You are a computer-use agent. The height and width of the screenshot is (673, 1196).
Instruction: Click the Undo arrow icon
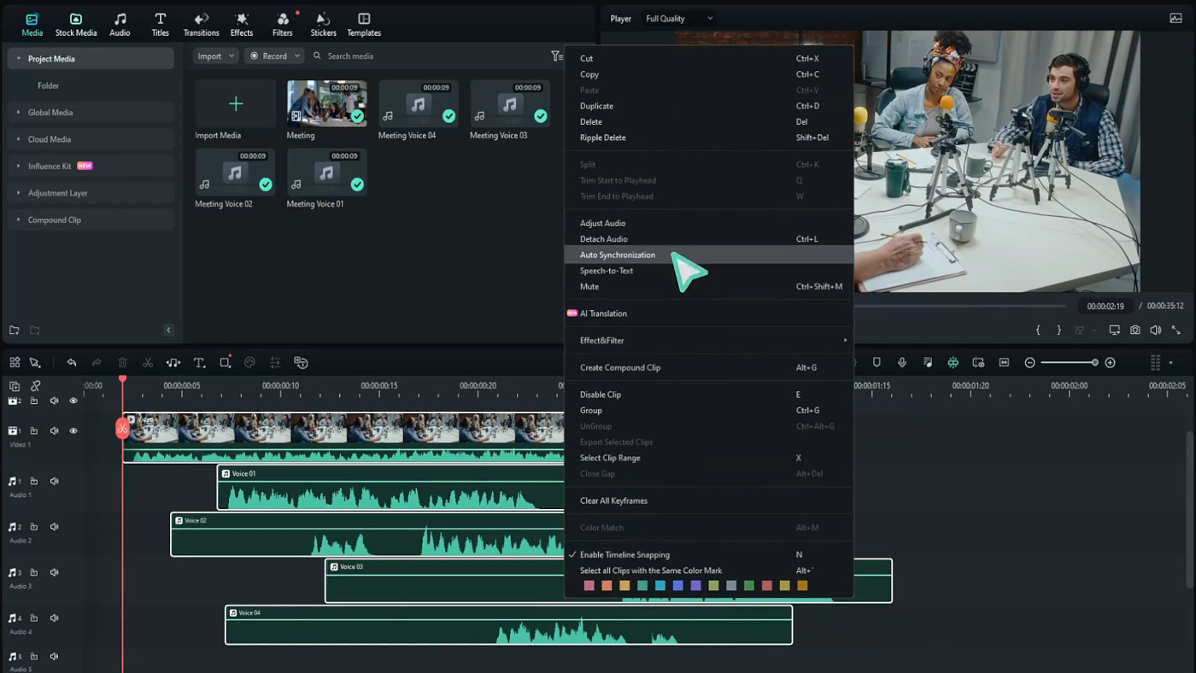point(72,362)
